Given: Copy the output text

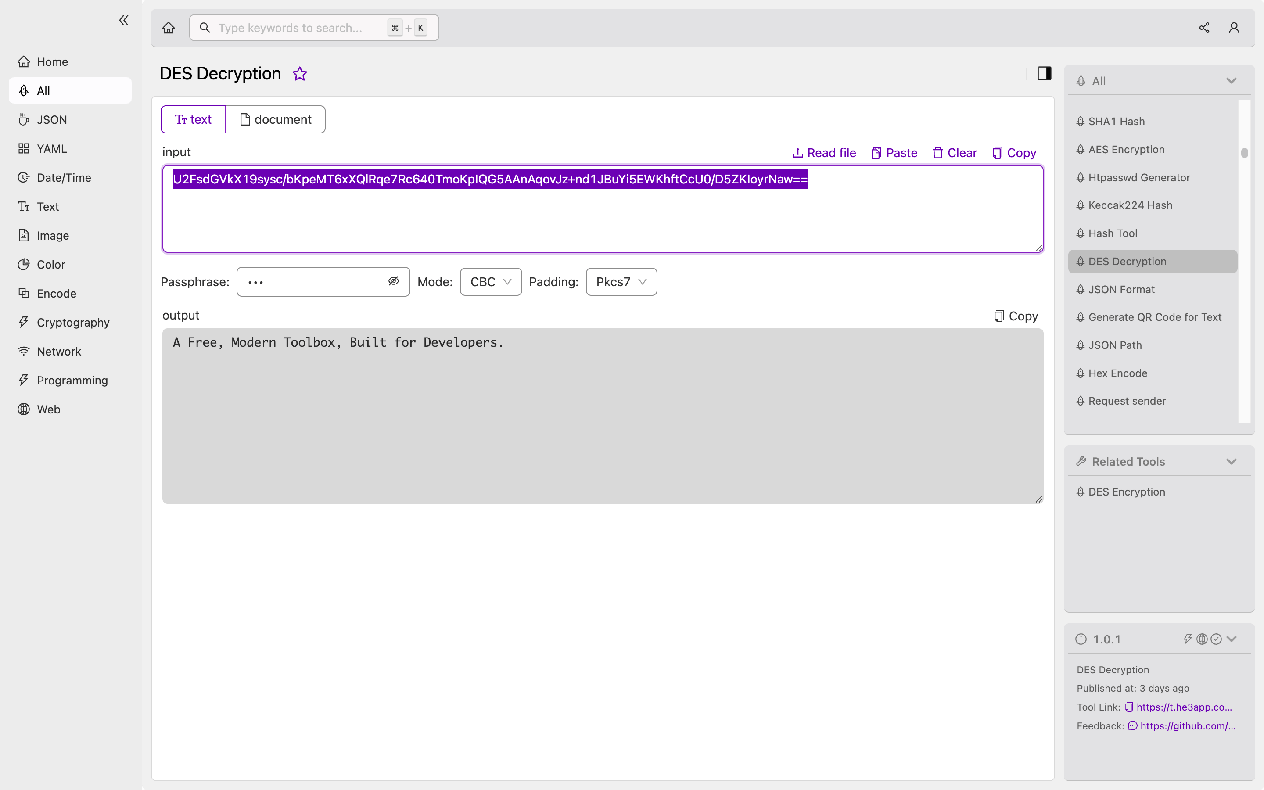Looking at the screenshot, I should coord(1016,316).
